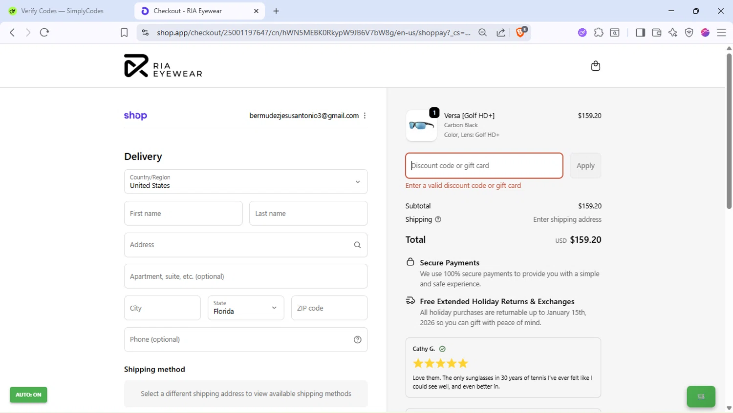The image size is (733, 413).
Task: Focus the Last name field
Action: click(x=308, y=213)
